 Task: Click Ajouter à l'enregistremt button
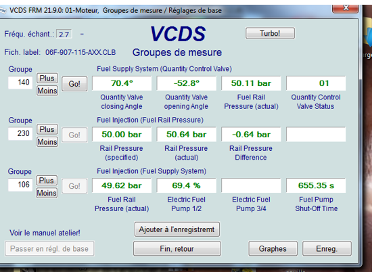177,229
